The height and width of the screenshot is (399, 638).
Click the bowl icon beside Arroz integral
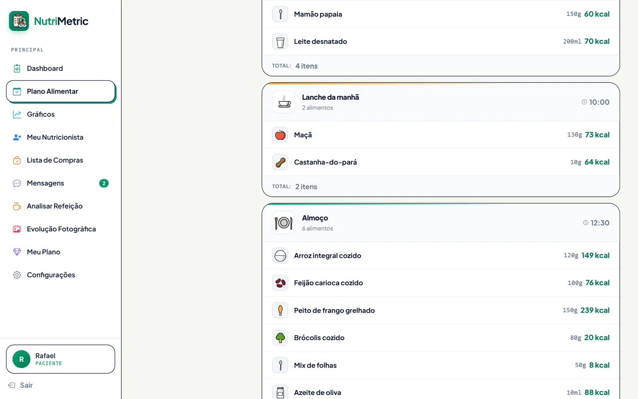click(x=280, y=255)
